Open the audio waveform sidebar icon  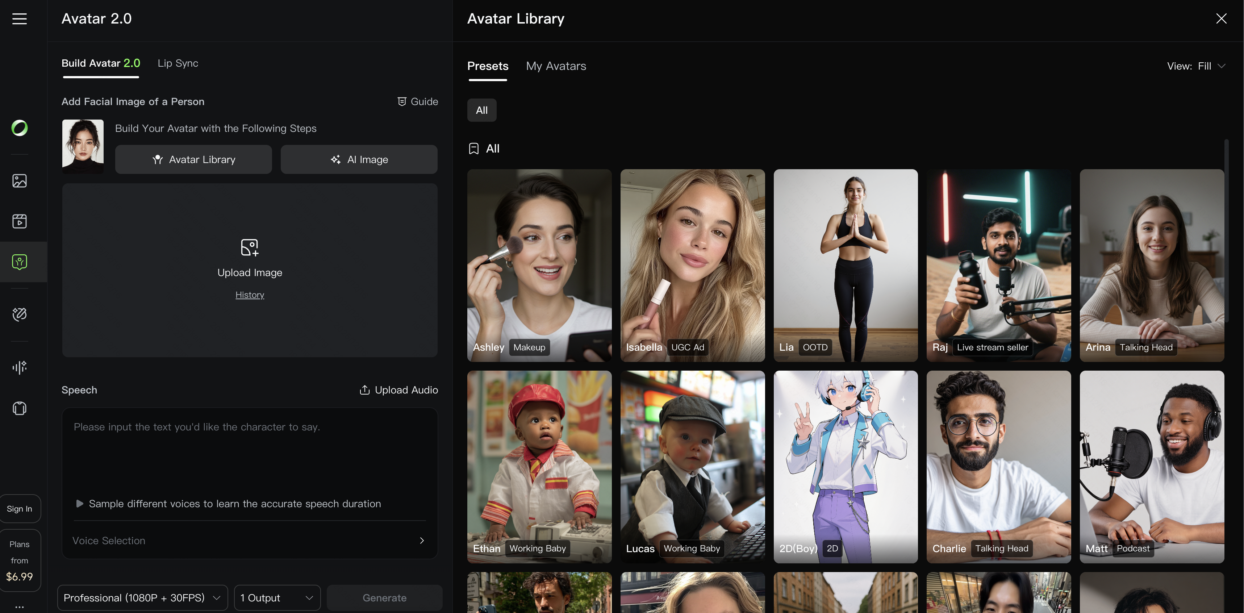19,367
